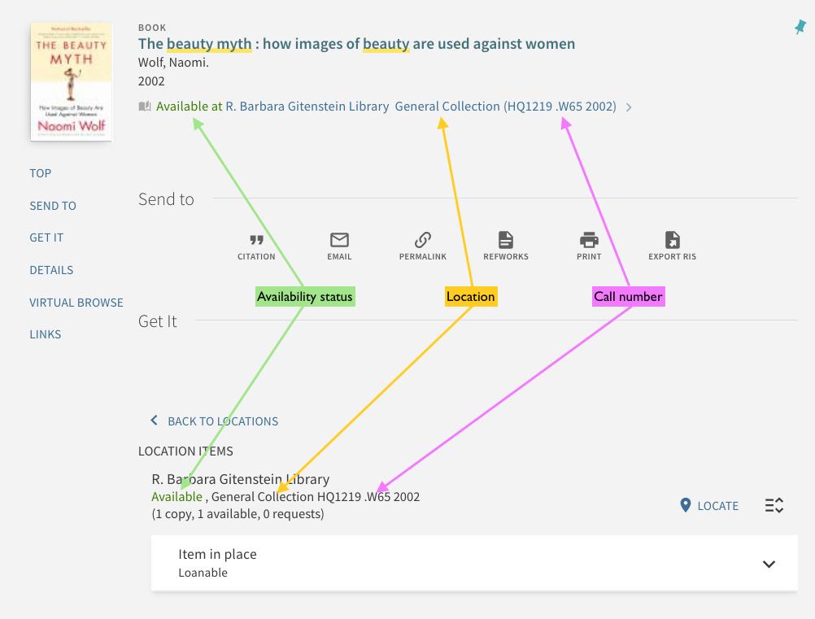Pin this record with the pushpin icon
This screenshot has width=815, height=619.
[x=800, y=27]
